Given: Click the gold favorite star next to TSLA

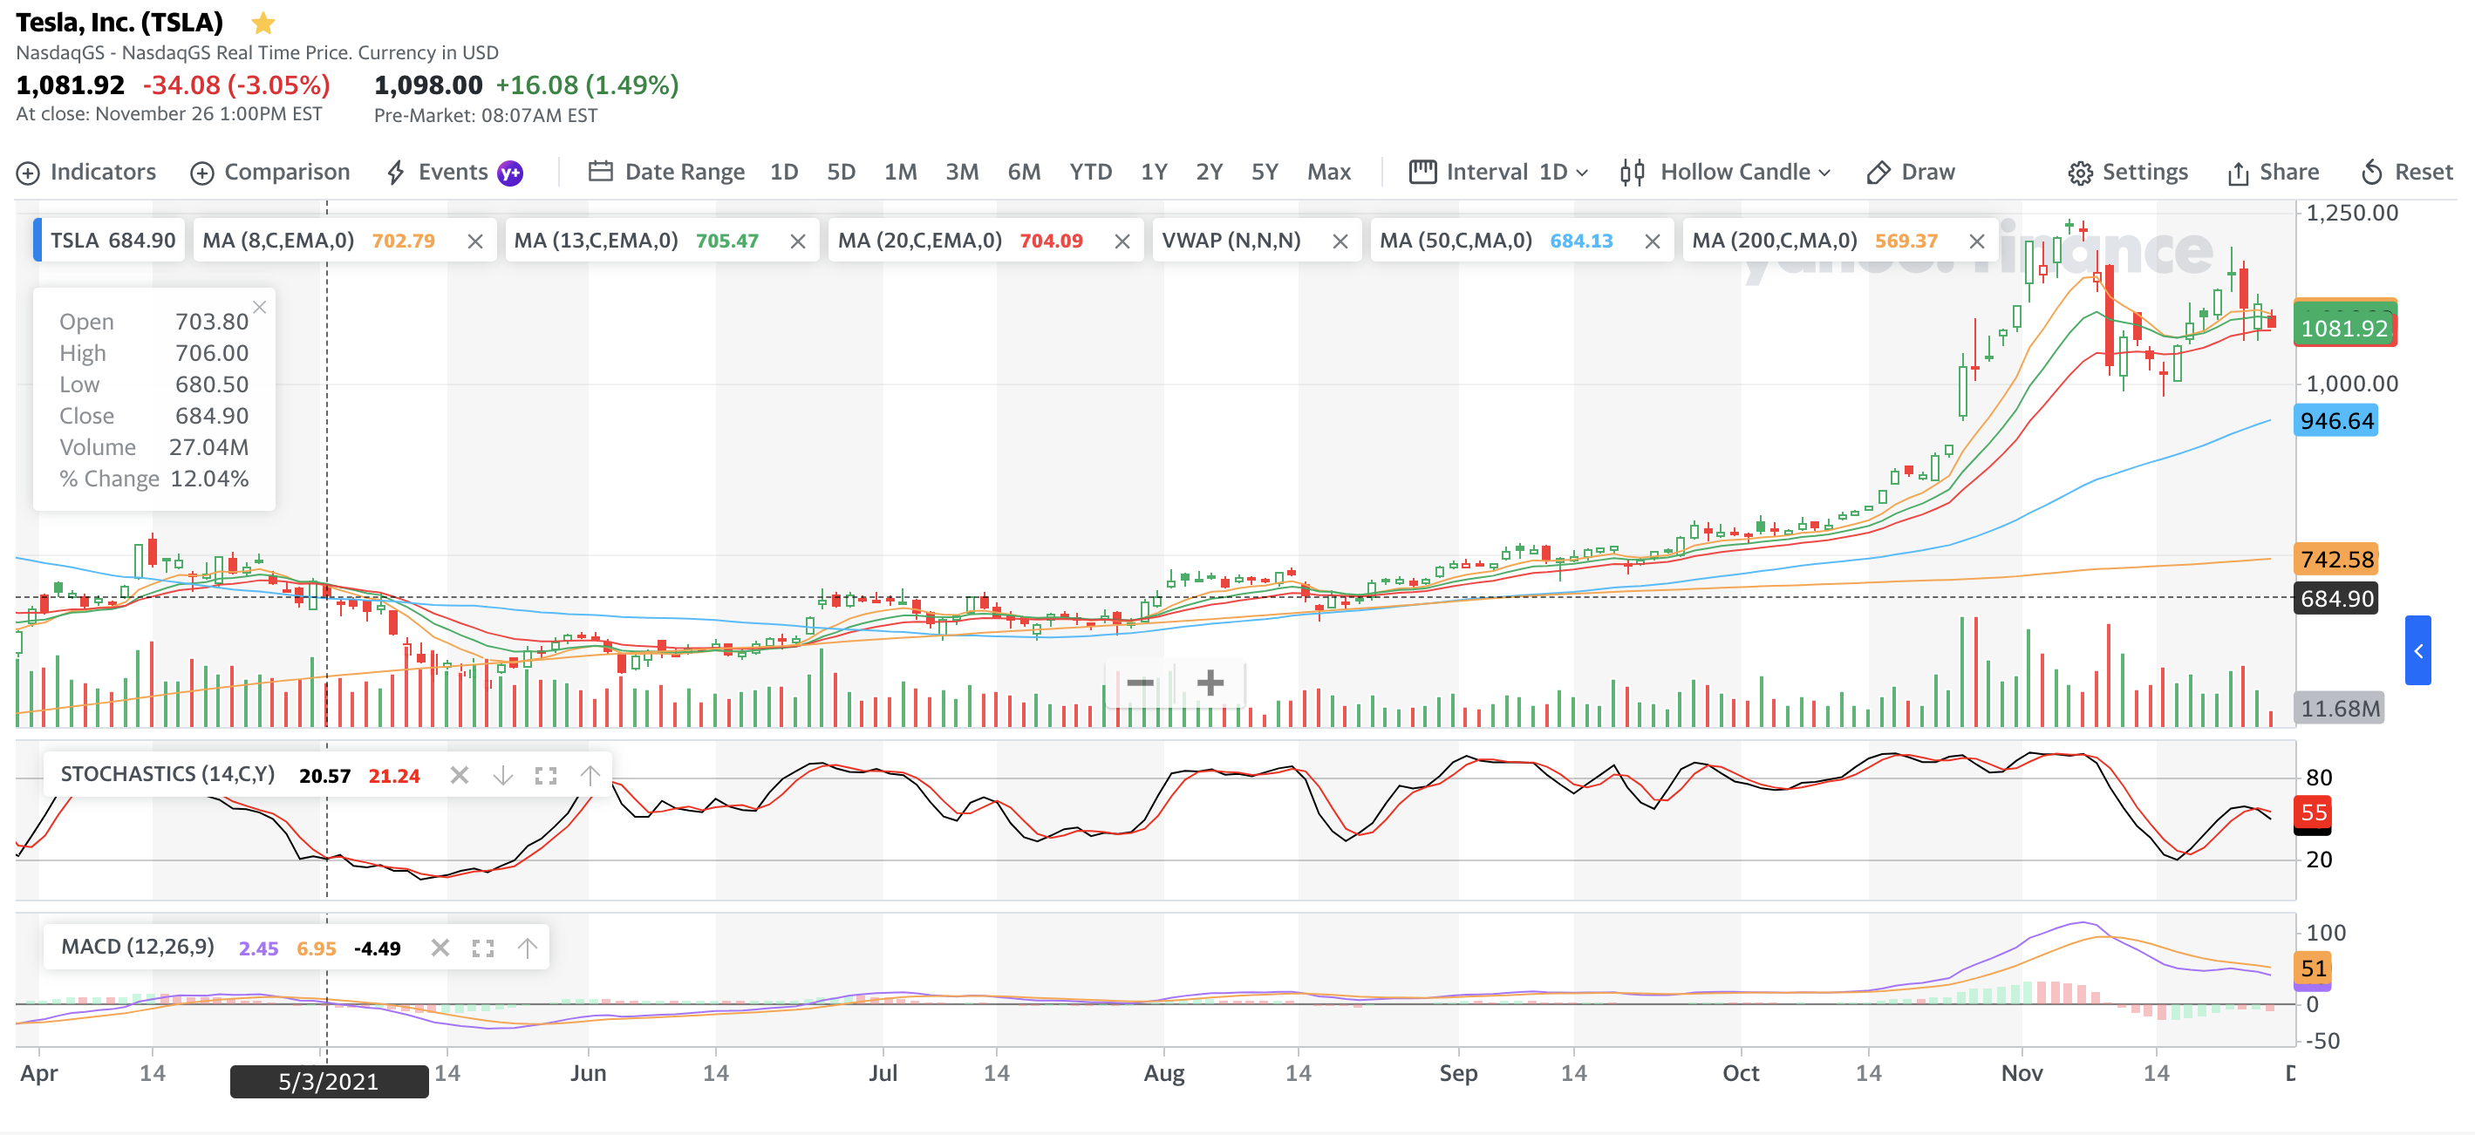Looking at the screenshot, I should [x=262, y=22].
